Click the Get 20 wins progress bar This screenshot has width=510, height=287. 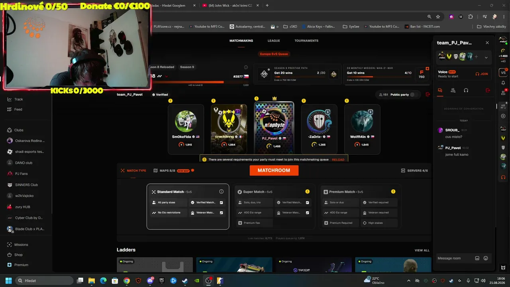(x=300, y=77)
